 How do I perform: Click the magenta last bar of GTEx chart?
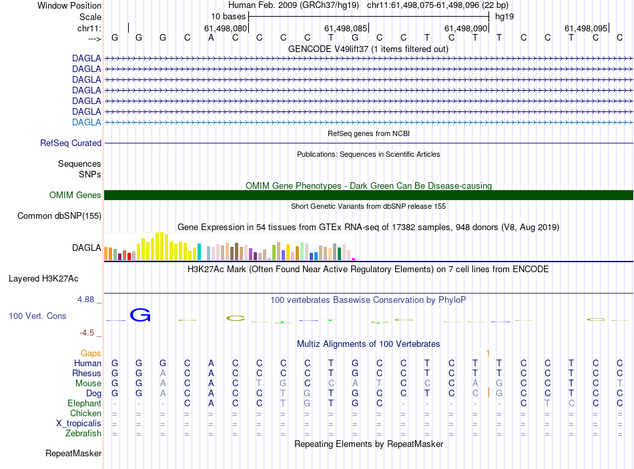(354, 259)
